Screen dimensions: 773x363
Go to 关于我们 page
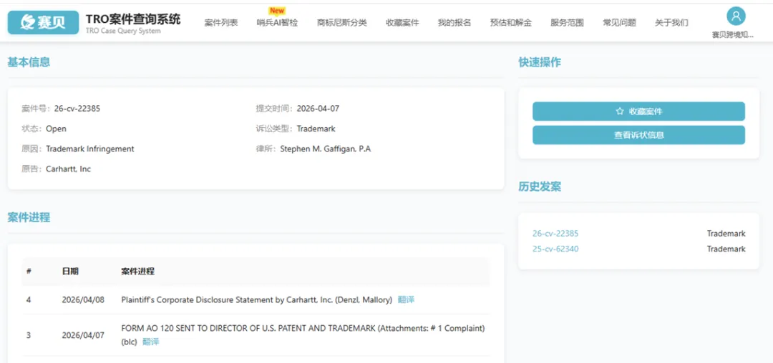671,23
